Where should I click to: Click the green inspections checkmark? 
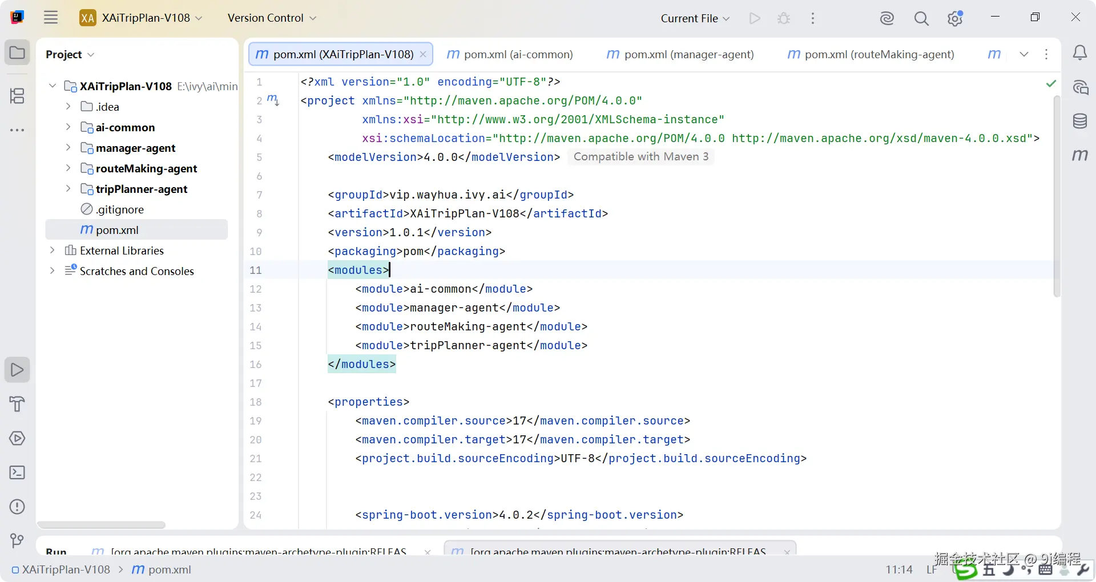(1051, 84)
